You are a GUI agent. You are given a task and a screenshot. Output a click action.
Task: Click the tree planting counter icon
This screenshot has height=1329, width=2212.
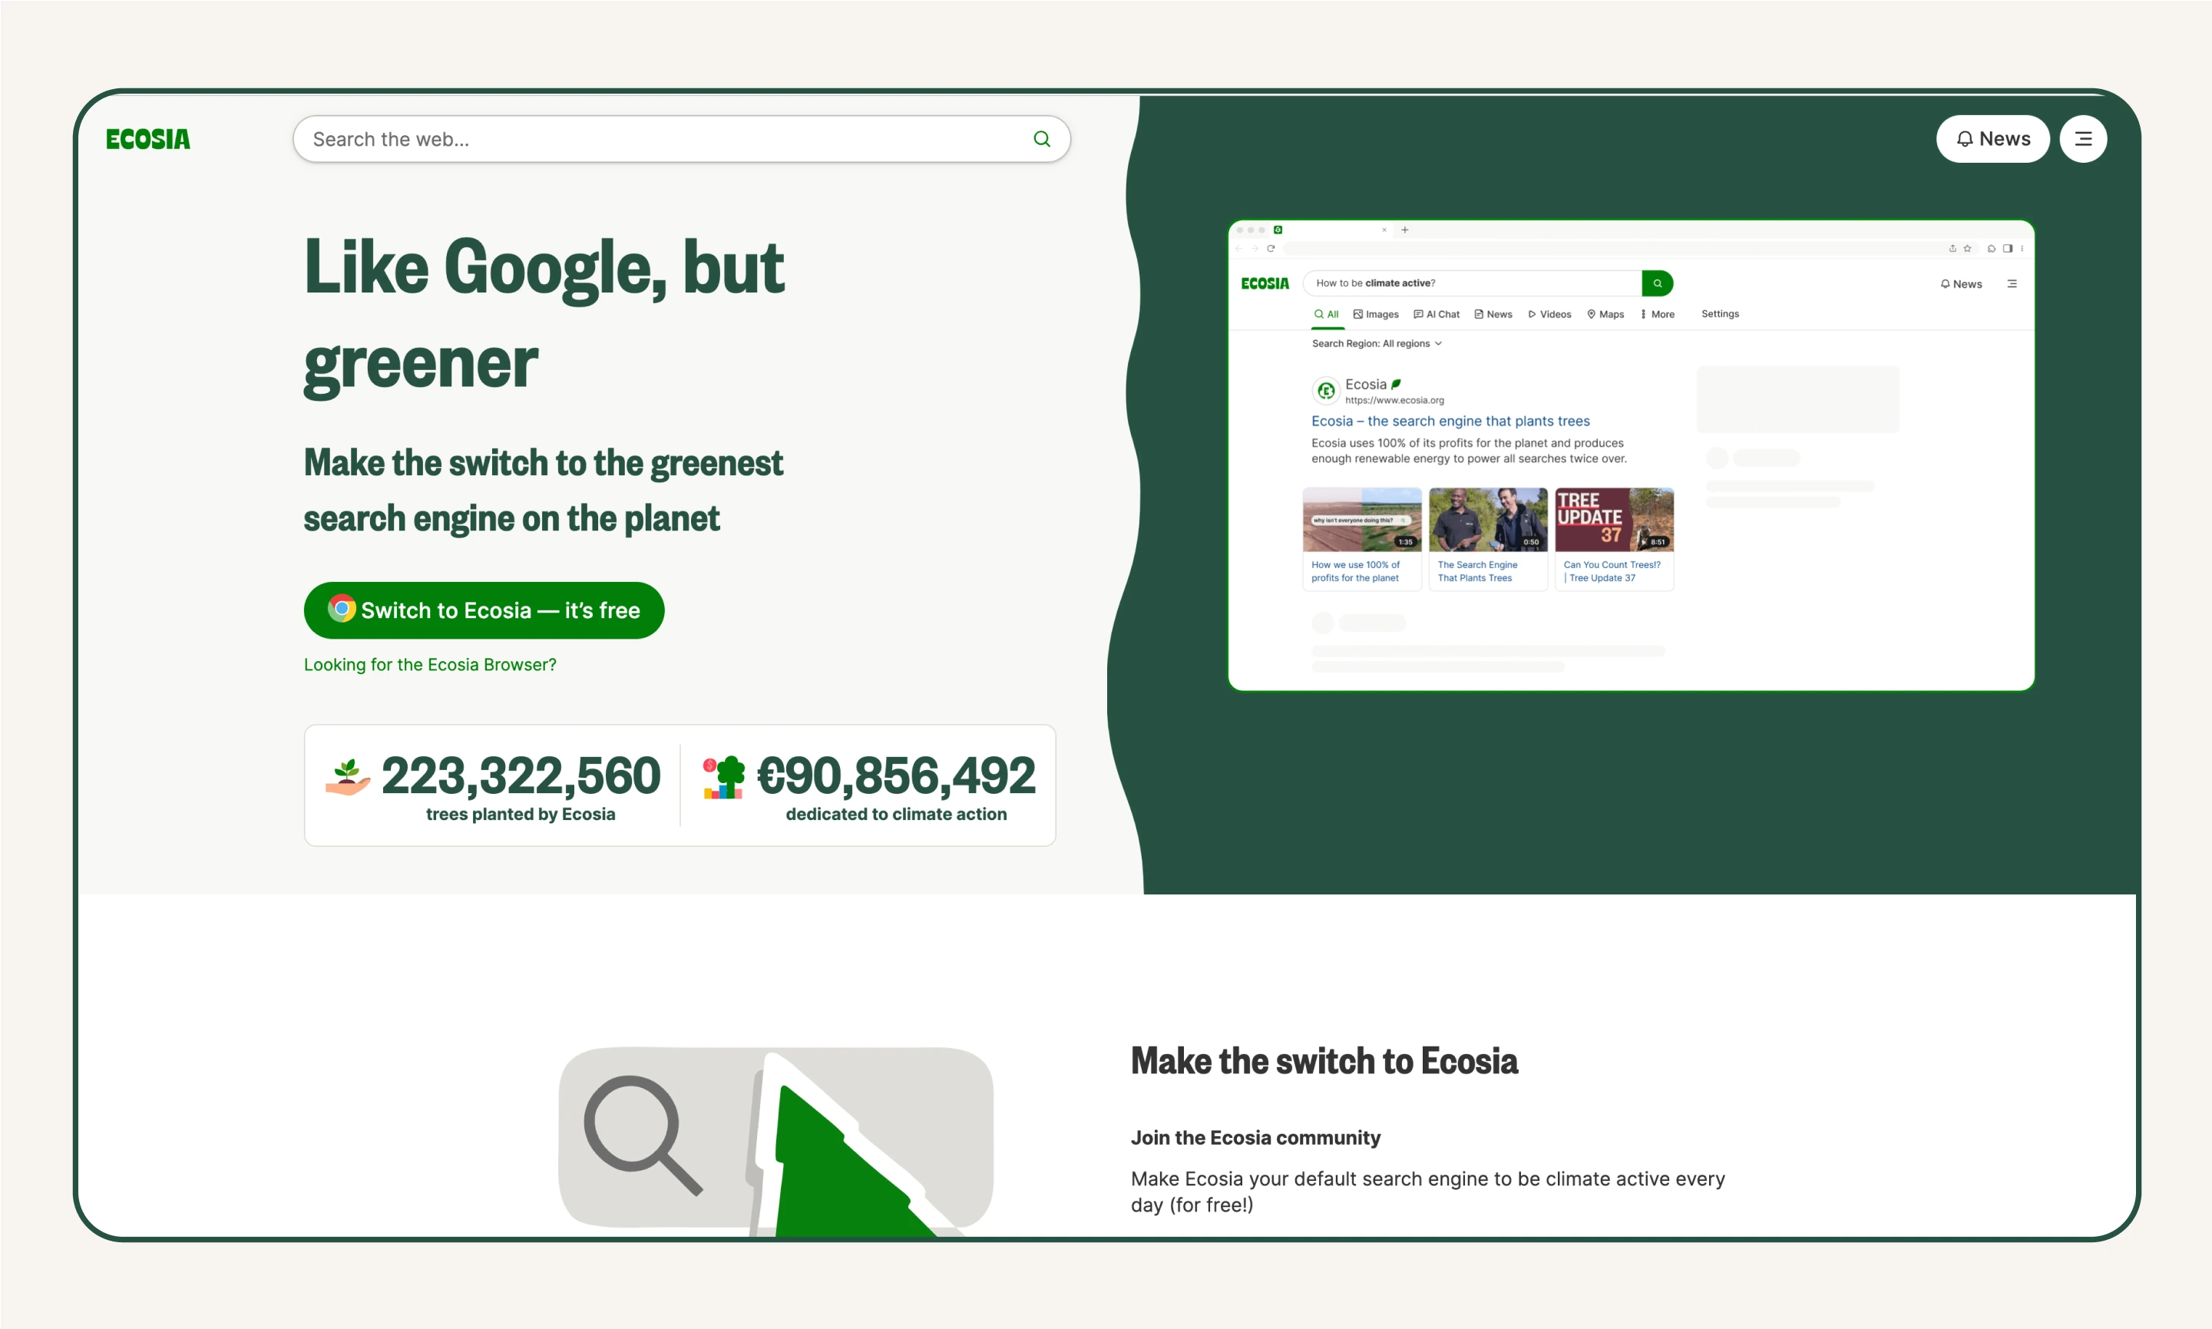pos(343,778)
